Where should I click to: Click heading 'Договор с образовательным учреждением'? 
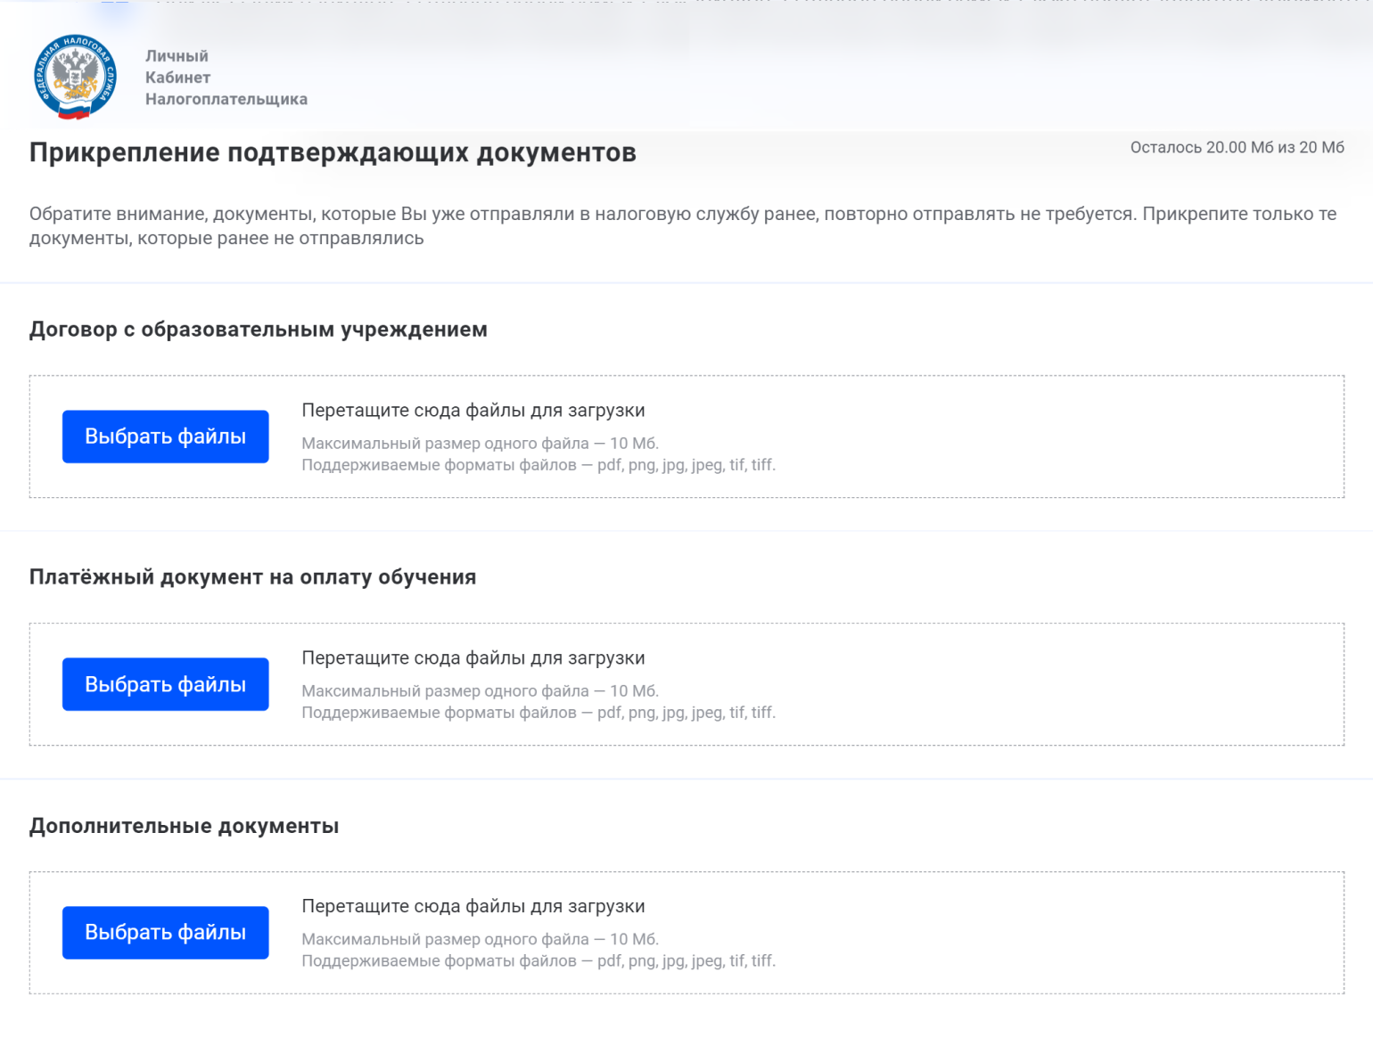pos(259,330)
